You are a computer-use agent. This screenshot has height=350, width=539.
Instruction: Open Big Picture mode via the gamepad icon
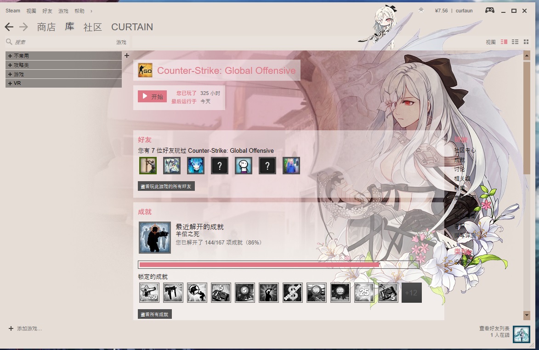point(489,11)
